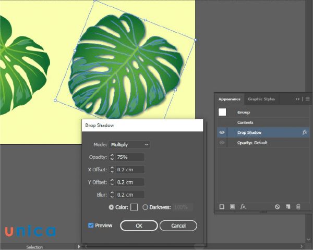Delete selected item with trash icon

pyautogui.click(x=298, y=207)
